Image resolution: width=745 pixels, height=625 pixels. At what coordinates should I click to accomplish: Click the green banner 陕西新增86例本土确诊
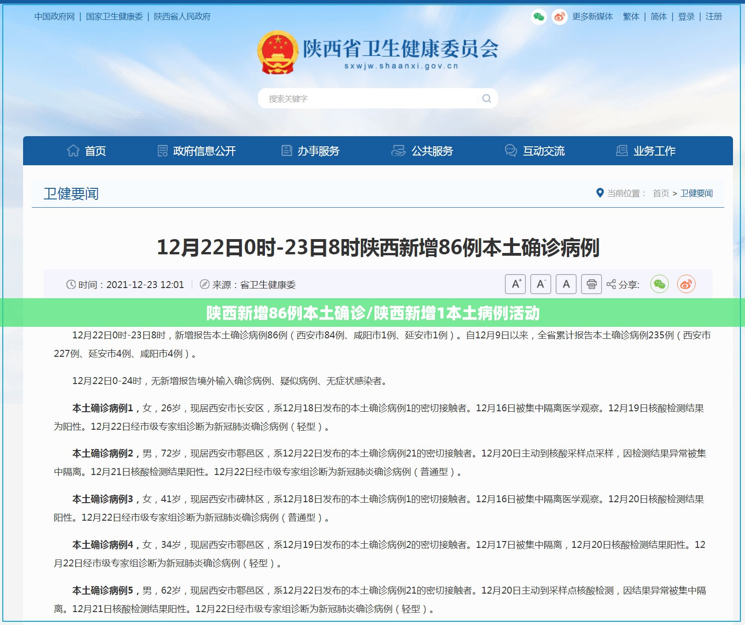pos(372,313)
